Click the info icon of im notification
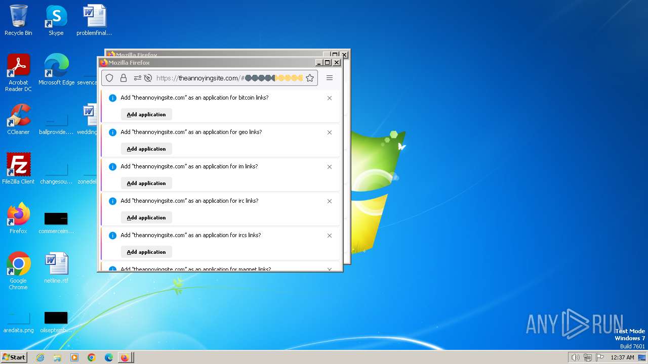This screenshot has width=648, height=364. click(113, 167)
